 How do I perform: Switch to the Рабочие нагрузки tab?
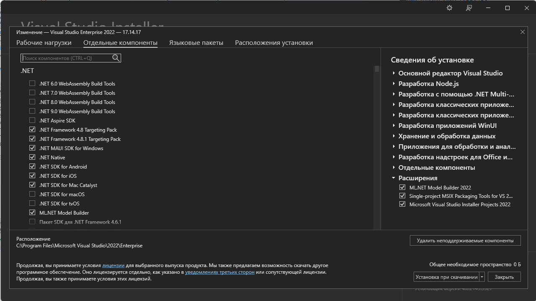pyautogui.click(x=44, y=43)
